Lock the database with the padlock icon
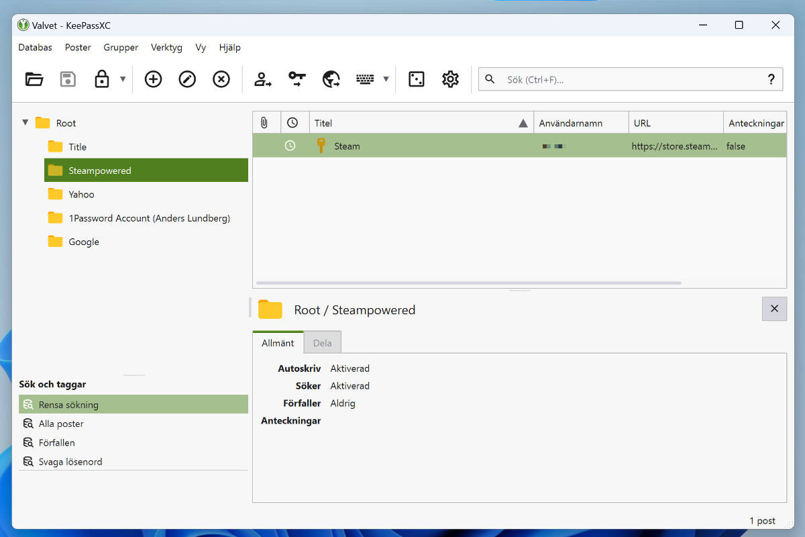 click(x=102, y=79)
